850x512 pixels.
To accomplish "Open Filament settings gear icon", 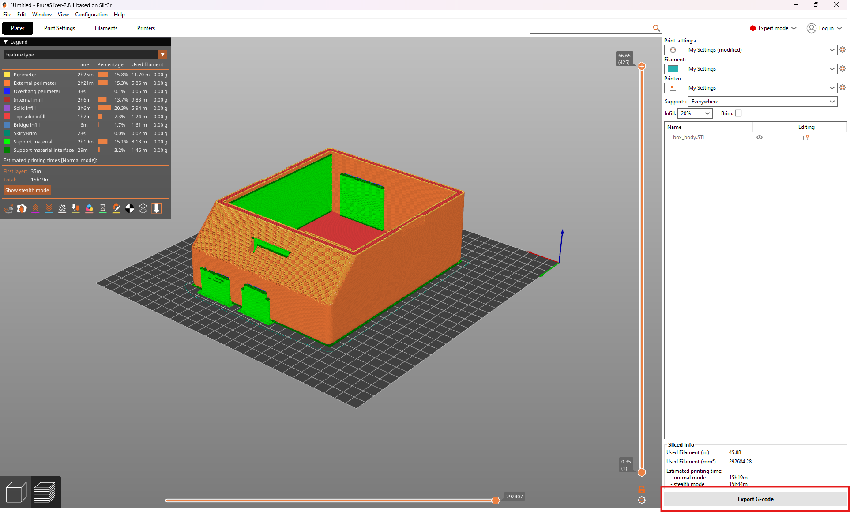I will (x=842, y=69).
